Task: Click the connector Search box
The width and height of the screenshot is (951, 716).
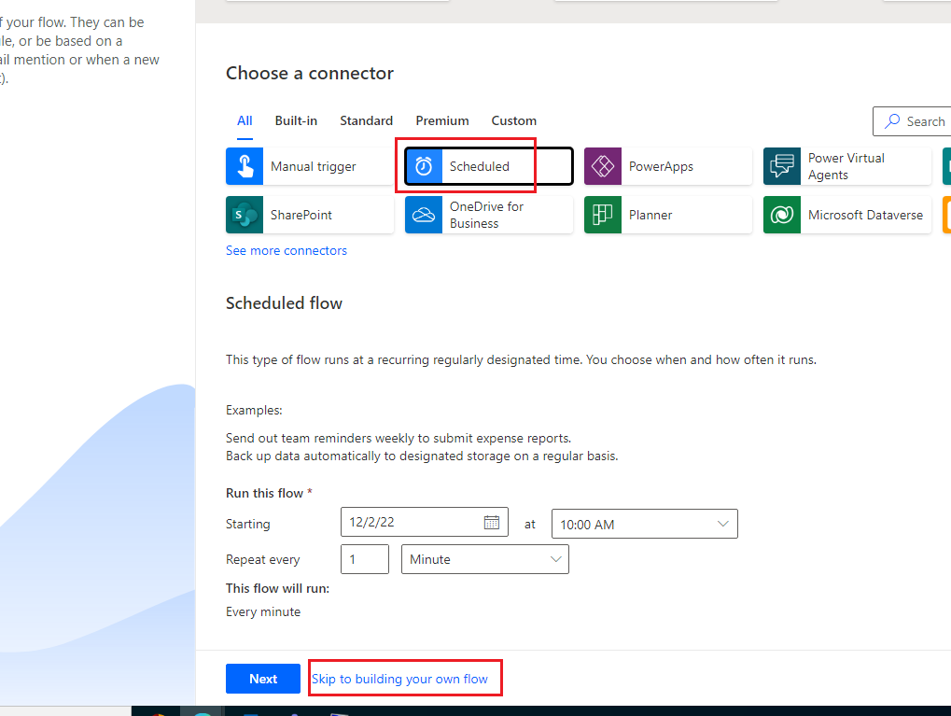Action: click(912, 121)
